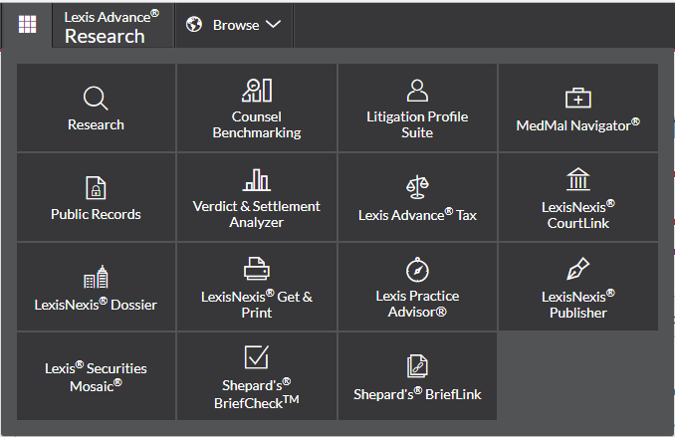Screen dimensions: 675x437
Task: Select the LexisNexis Dossier label
Action: [x=96, y=305]
